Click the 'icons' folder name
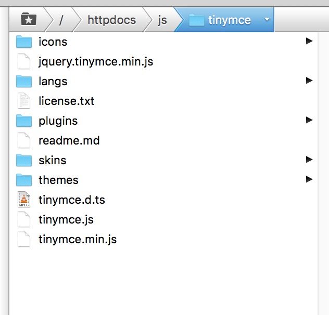 [53, 42]
